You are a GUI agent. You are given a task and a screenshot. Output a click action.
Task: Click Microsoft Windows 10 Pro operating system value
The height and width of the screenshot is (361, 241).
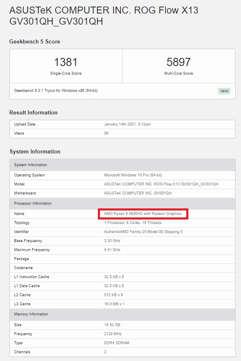pyautogui.click(x=133, y=175)
